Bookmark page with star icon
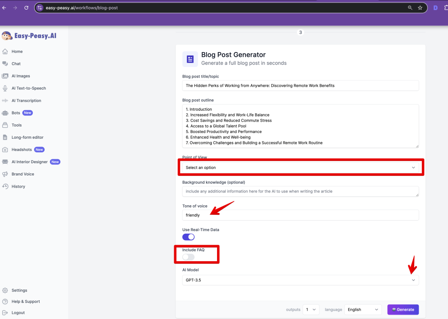The image size is (448, 319). click(420, 8)
